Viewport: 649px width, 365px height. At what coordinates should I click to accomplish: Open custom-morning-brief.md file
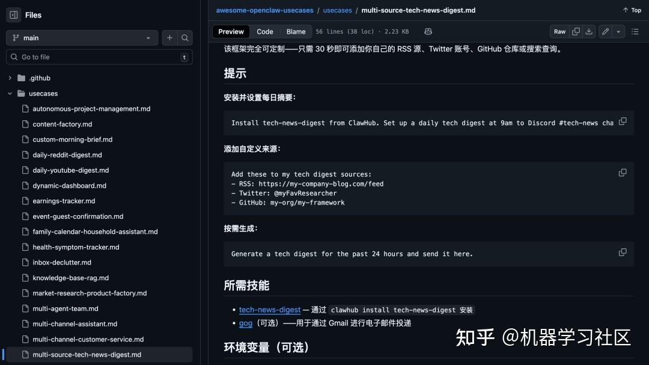pyautogui.click(x=73, y=140)
